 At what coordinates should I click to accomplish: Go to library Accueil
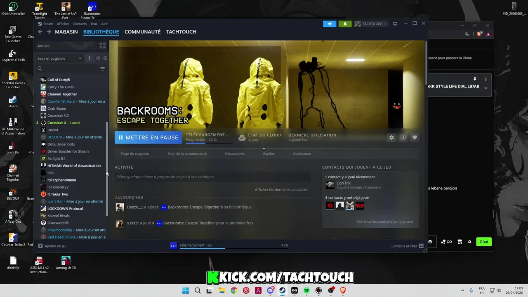43,46
